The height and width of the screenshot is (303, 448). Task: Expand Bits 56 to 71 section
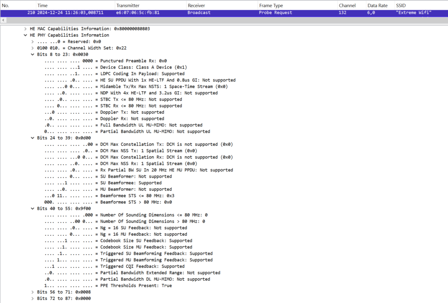pos(32,292)
